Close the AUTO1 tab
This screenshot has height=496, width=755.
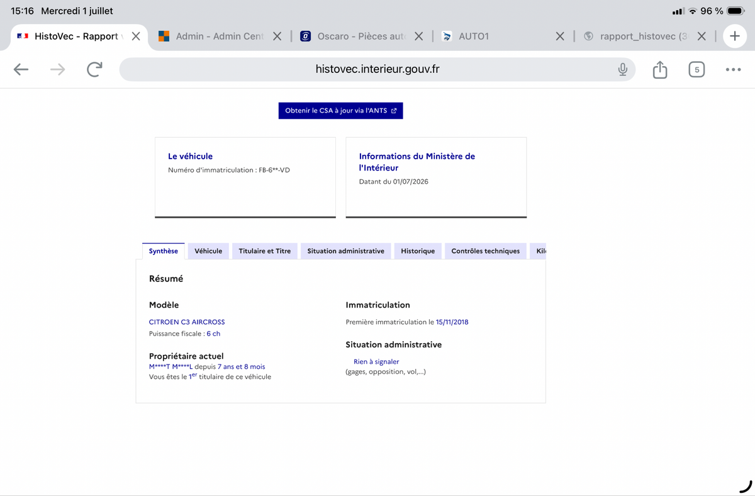[x=560, y=37]
